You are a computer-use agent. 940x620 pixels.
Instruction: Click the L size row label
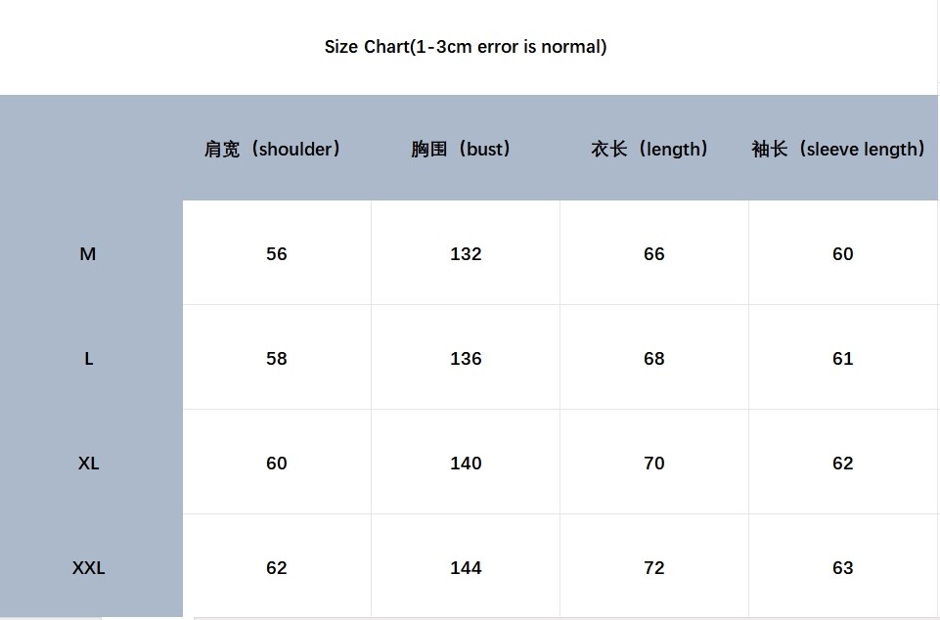pos(88,359)
